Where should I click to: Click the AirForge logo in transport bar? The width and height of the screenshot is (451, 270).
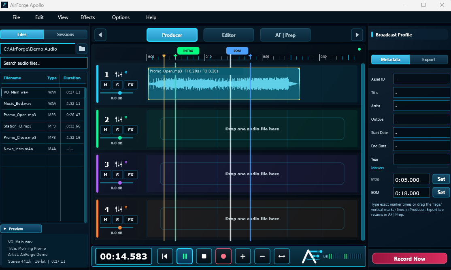pos(311,256)
